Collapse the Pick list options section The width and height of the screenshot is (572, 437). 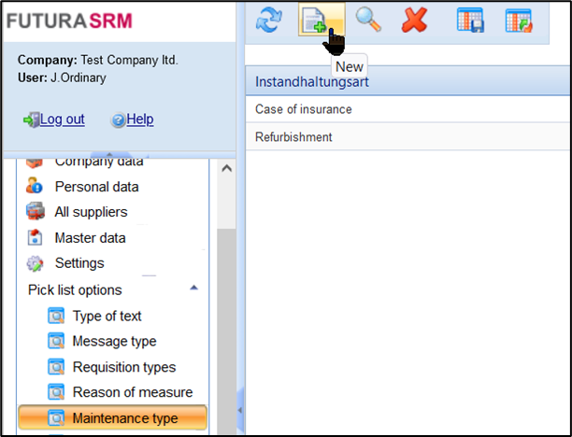point(193,289)
